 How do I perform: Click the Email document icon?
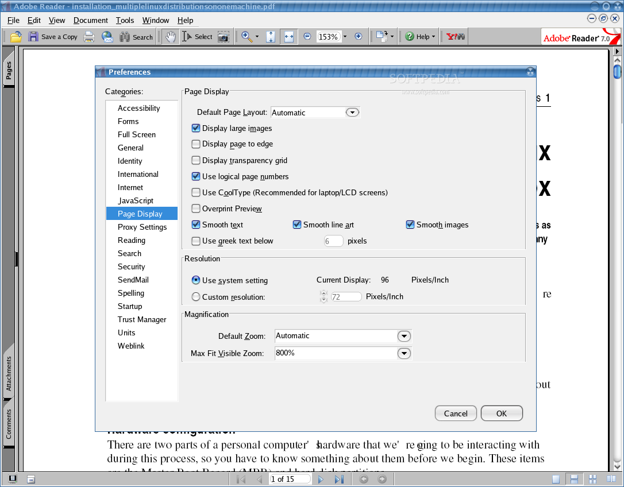click(107, 36)
